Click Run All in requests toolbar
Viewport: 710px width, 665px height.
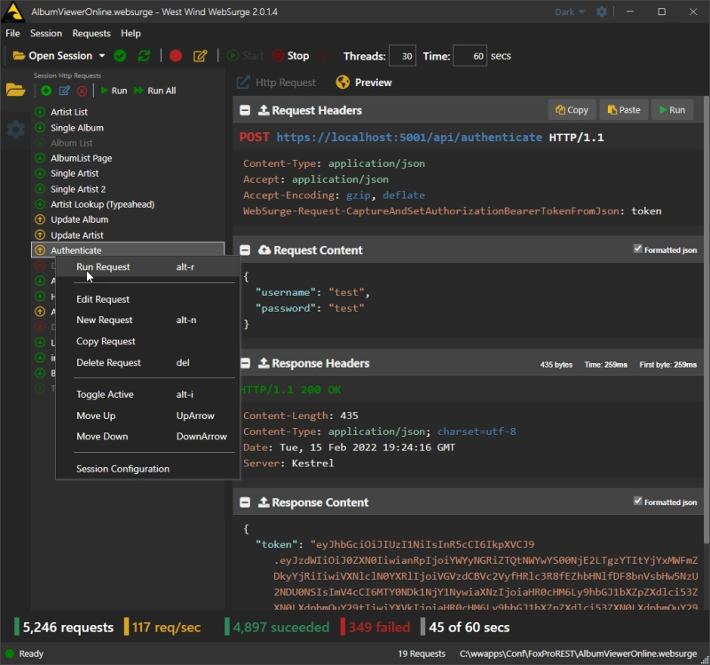click(154, 91)
